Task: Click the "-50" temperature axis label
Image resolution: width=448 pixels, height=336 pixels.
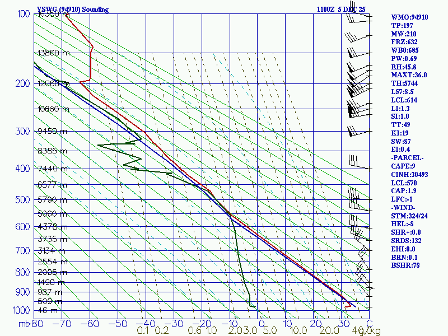Action: click(118, 324)
